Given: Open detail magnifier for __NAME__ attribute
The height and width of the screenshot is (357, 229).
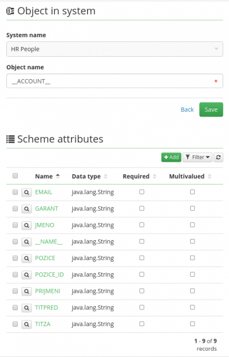Looking at the screenshot, I should [x=26, y=242].
